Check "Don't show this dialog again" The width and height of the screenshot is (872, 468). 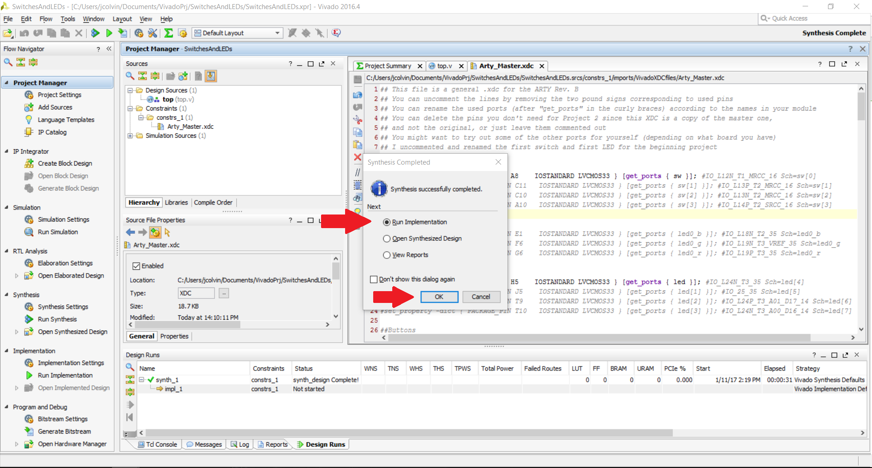pyautogui.click(x=374, y=279)
